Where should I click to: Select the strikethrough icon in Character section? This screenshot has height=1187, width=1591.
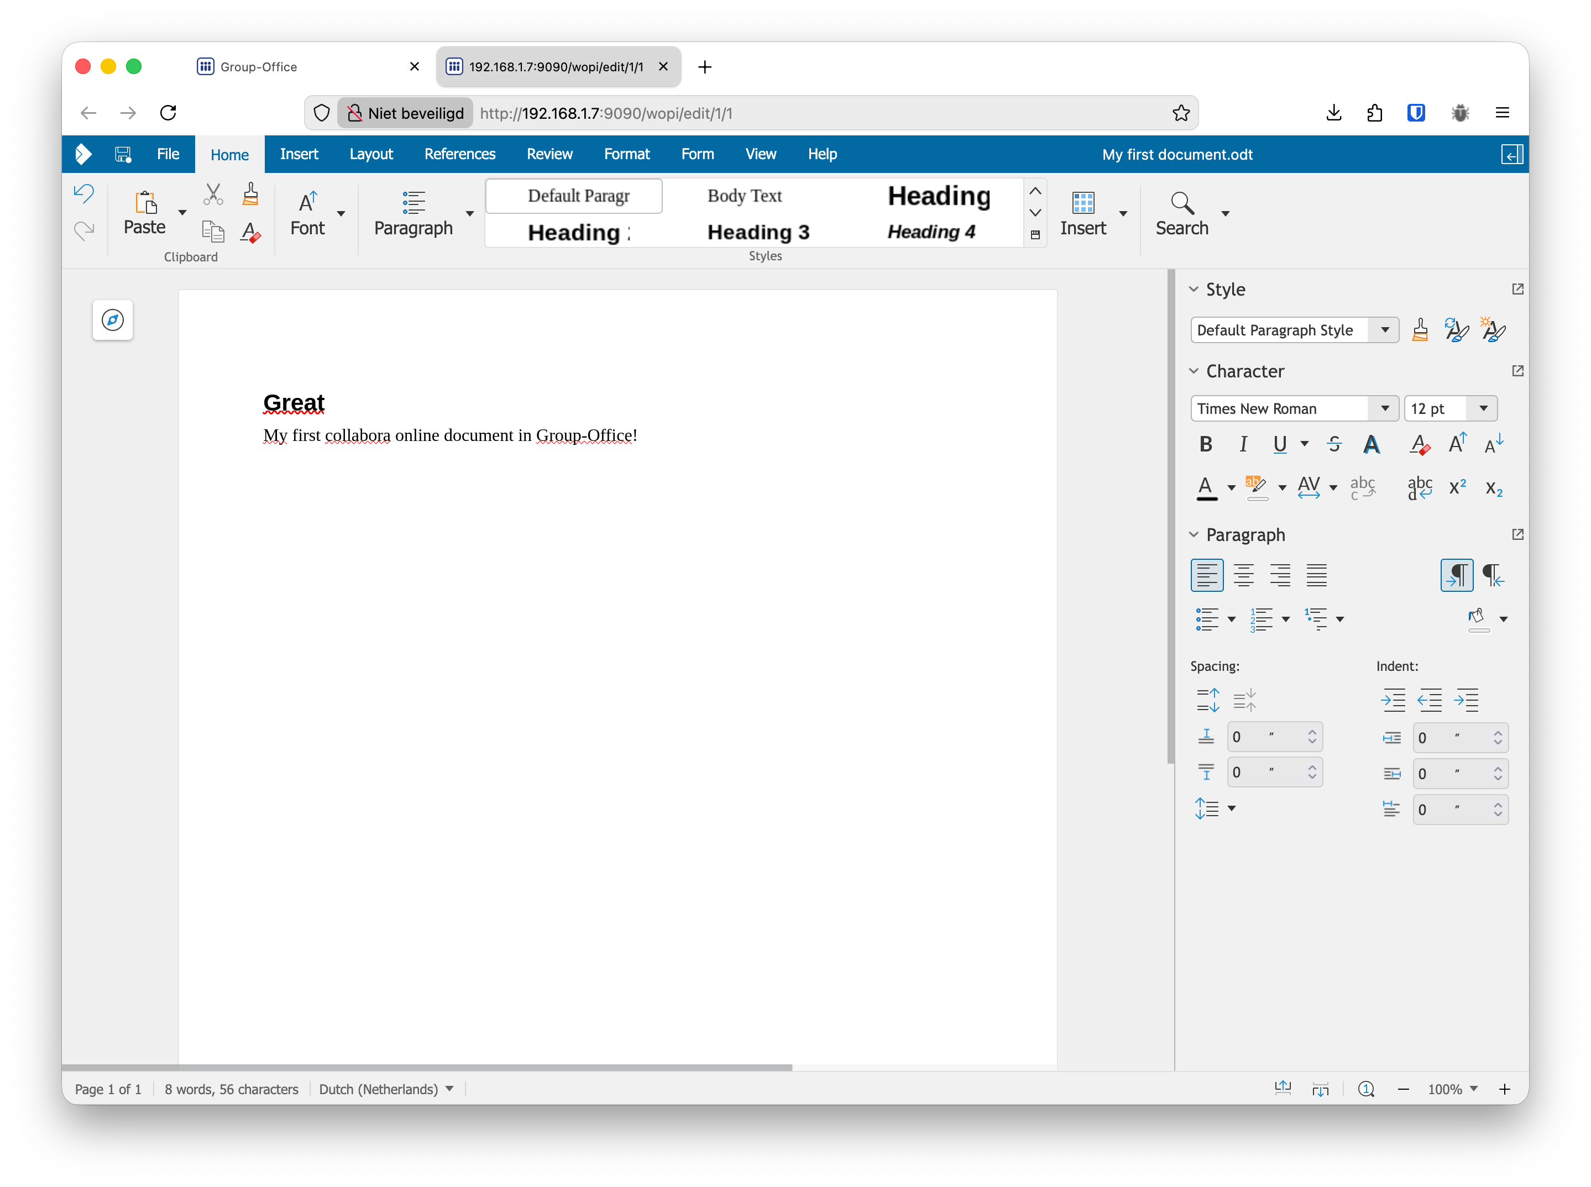pyautogui.click(x=1335, y=444)
